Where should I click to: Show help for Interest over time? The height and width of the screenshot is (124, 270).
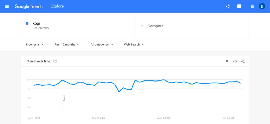(x=55, y=61)
